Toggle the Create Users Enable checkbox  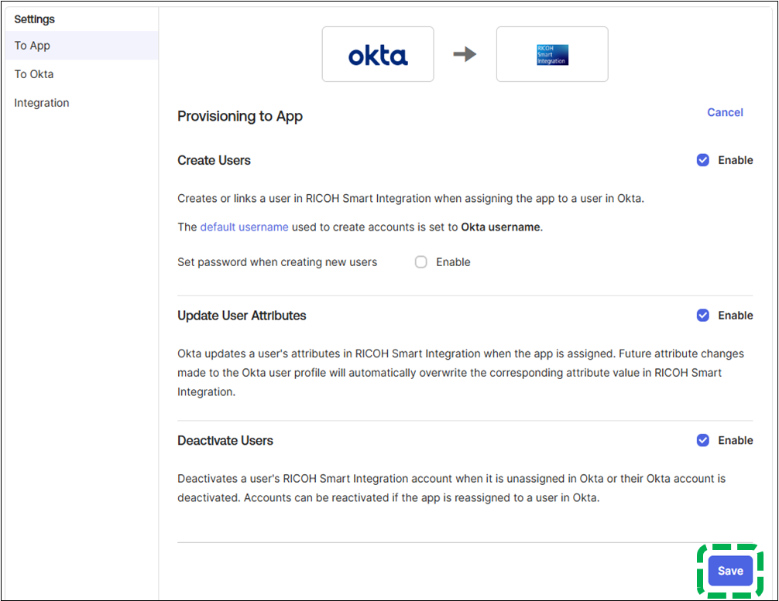point(703,160)
